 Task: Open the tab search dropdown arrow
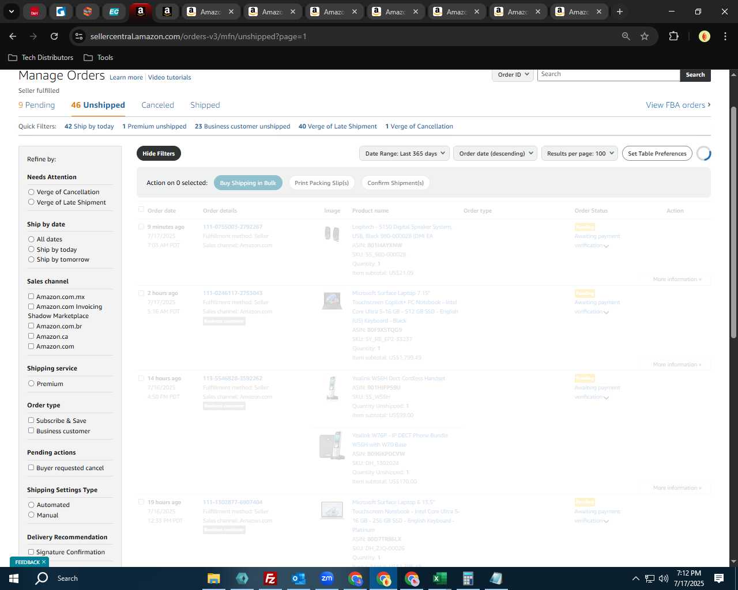[x=11, y=12]
